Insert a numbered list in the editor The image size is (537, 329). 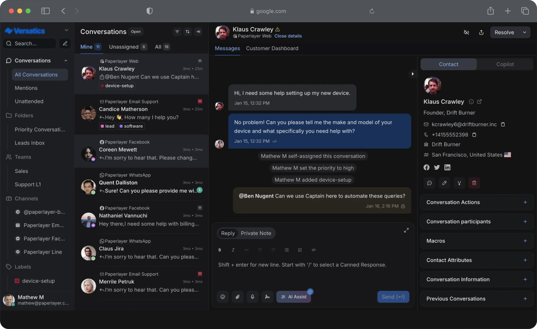[x=300, y=250]
